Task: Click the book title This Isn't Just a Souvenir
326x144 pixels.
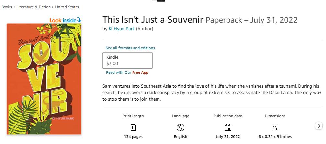Action: [153, 20]
